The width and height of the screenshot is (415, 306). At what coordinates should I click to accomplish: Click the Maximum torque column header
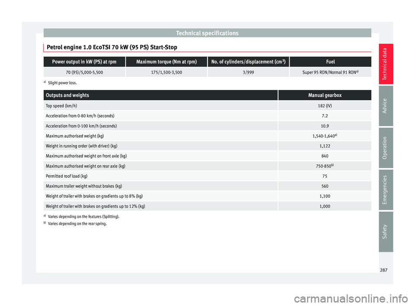(166, 62)
